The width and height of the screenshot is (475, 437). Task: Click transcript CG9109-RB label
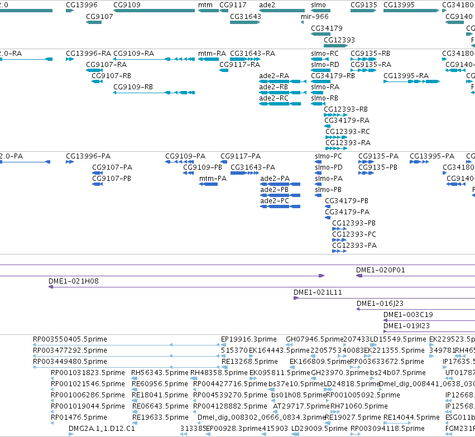pyautogui.click(x=133, y=87)
